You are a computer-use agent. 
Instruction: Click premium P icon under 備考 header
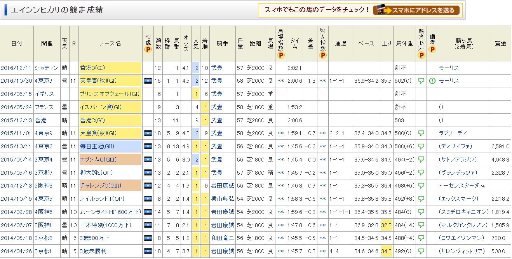pos(432,49)
